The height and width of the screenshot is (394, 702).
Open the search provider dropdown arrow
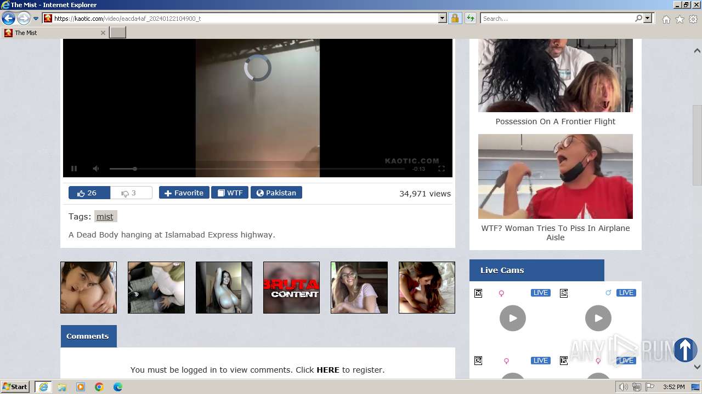tap(648, 18)
